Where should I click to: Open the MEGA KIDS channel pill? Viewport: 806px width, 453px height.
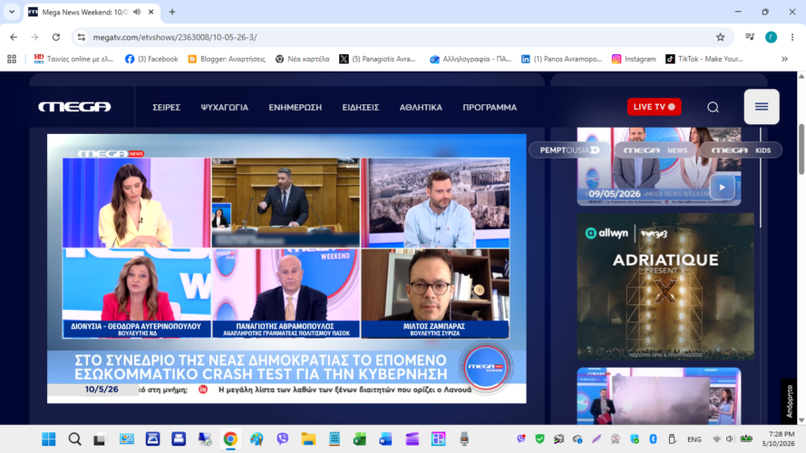pos(740,150)
